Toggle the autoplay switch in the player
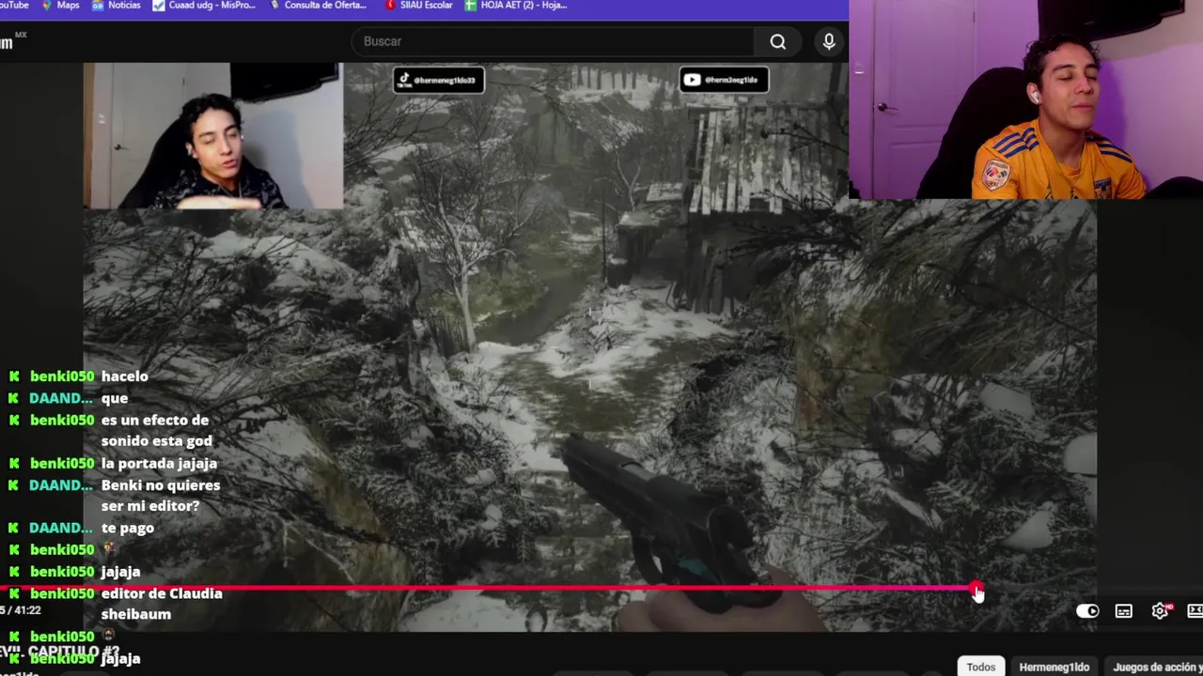 click(1087, 611)
